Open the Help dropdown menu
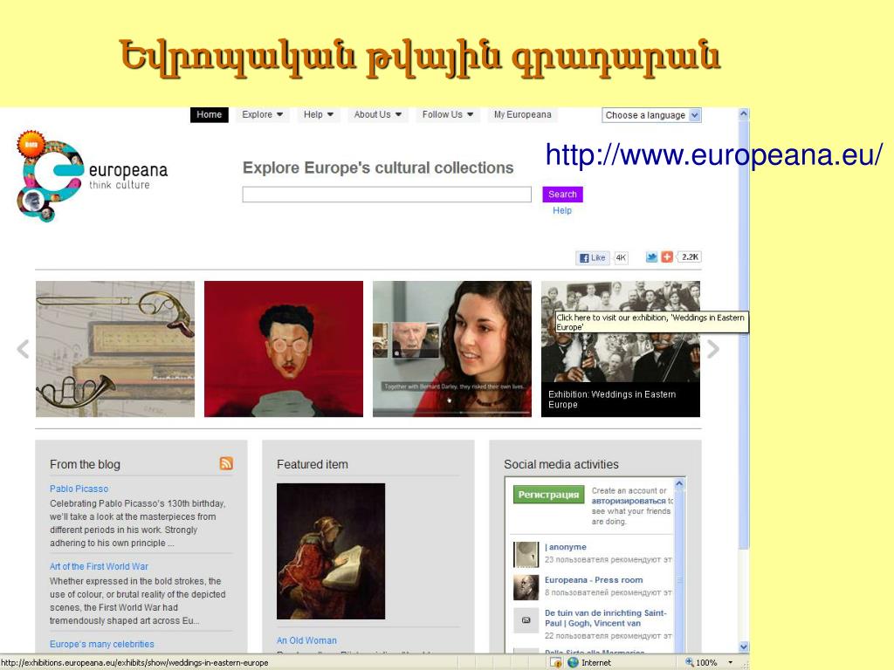 (318, 114)
